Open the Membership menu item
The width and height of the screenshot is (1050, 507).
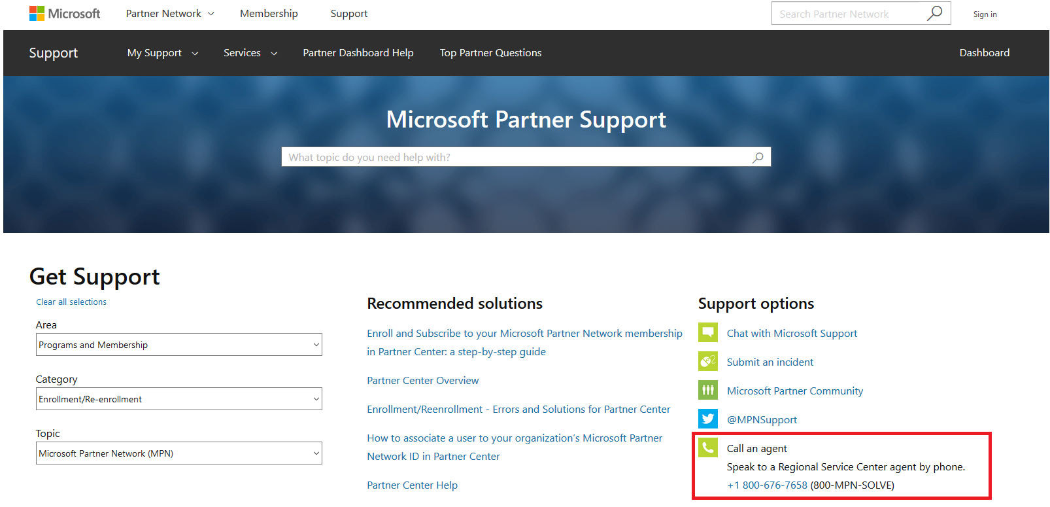269,14
